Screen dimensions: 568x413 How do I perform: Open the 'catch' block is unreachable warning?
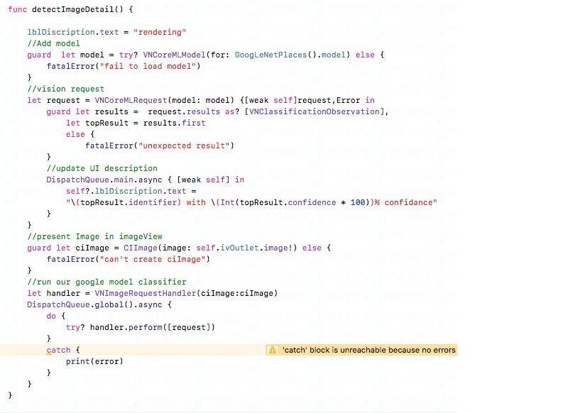368,350
